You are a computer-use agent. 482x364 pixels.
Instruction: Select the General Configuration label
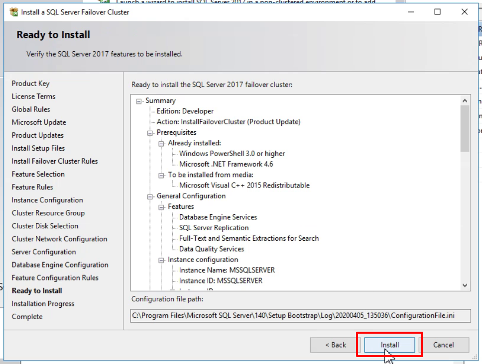(x=191, y=196)
